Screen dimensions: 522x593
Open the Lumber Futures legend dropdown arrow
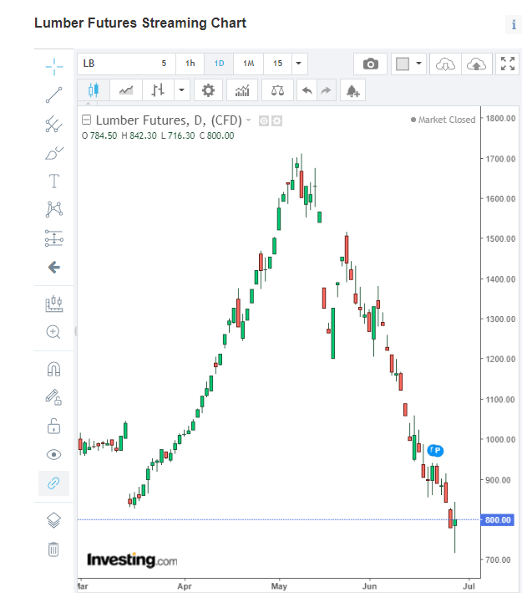[x=249, y=120]
